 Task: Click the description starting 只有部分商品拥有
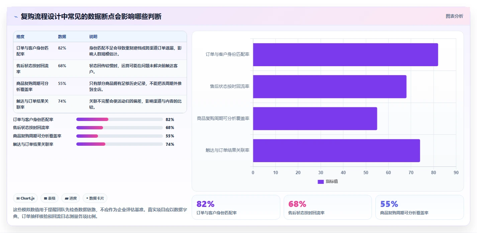(135, 86)
